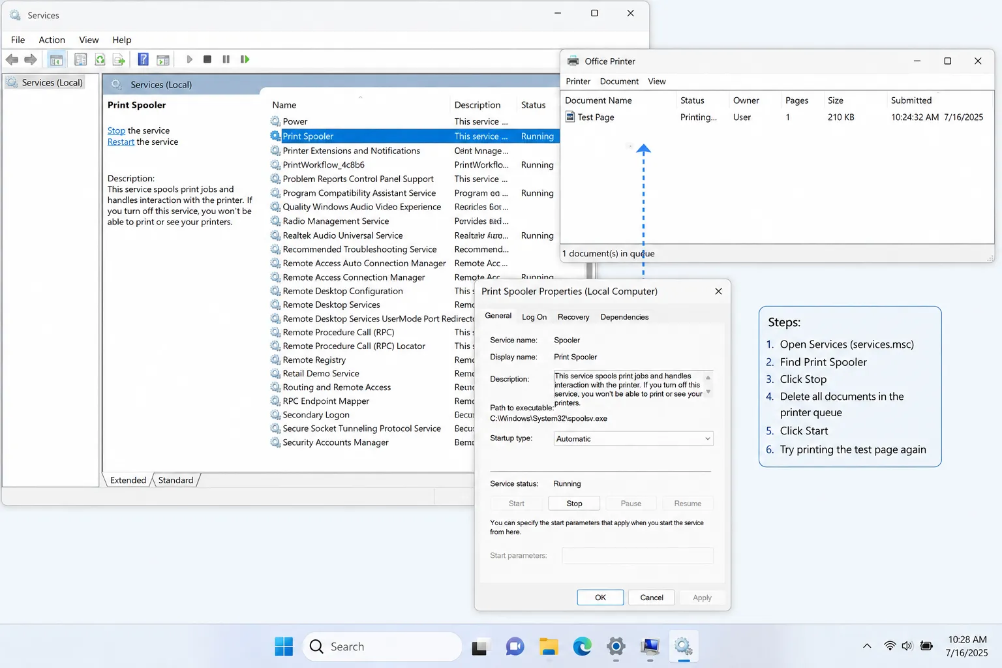
Task: Click the Office Printer window title icon
Action: [x=573, y=61]
